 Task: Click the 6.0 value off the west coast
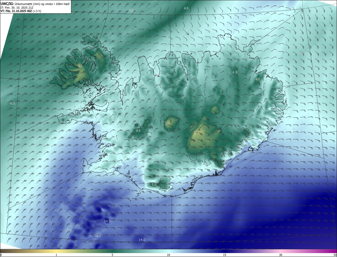click(13, 104)
